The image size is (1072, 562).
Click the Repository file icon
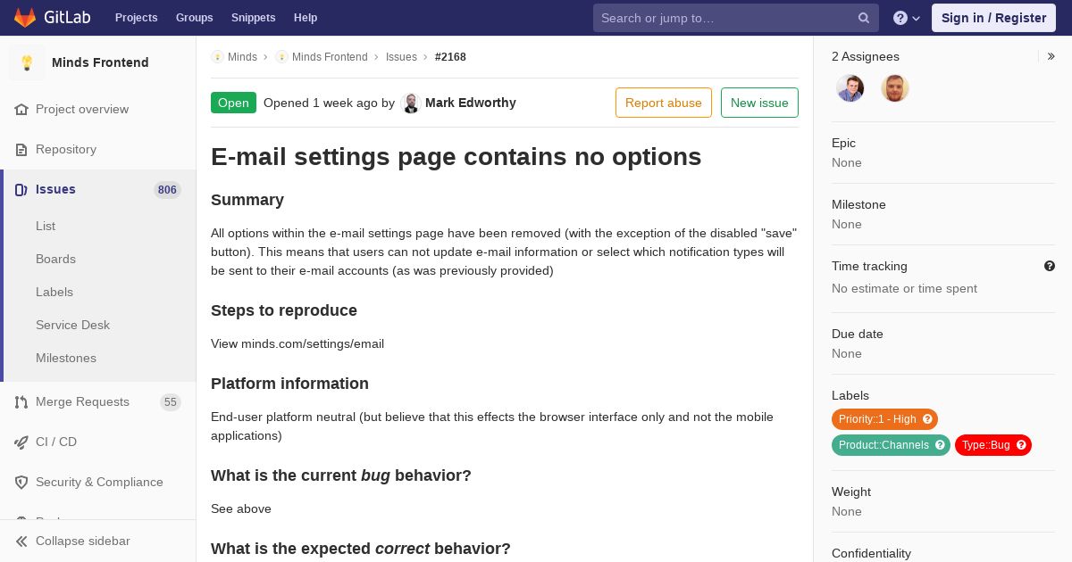tap(21, 149)
